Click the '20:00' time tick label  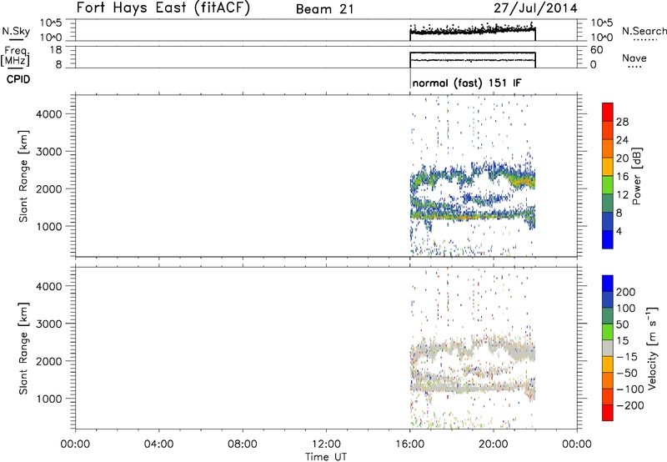coord(494,444)
